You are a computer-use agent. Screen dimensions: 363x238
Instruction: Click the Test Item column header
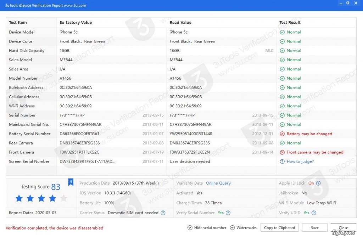click(x=18, y=22)
